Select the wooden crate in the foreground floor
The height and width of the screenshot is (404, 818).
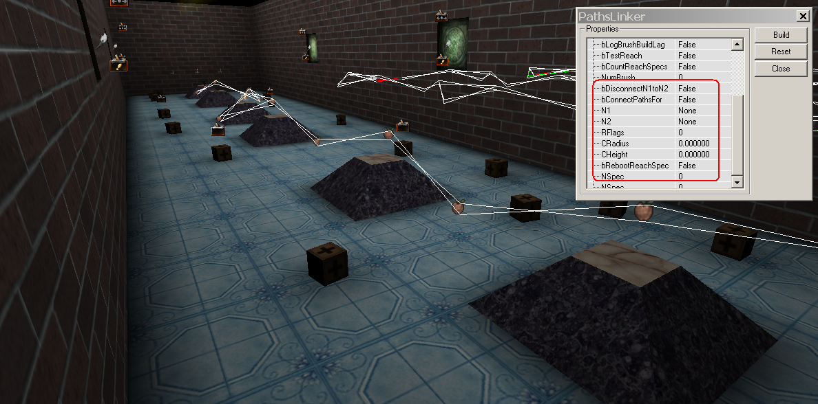tap(327, 262)
